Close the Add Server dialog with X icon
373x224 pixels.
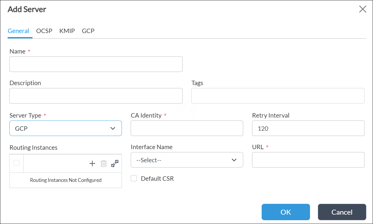click(362, 9)
